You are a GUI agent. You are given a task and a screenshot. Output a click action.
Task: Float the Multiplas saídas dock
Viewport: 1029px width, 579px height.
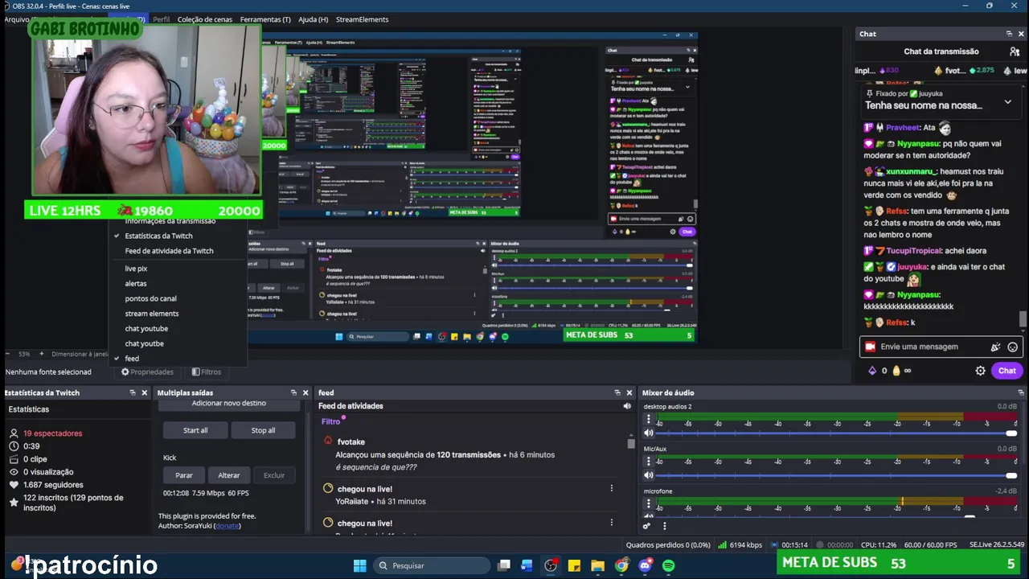(x=293, y=392)
